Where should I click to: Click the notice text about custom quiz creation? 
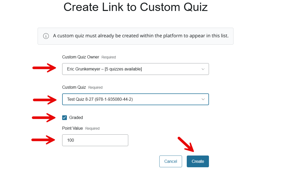[x=141, y=36]
